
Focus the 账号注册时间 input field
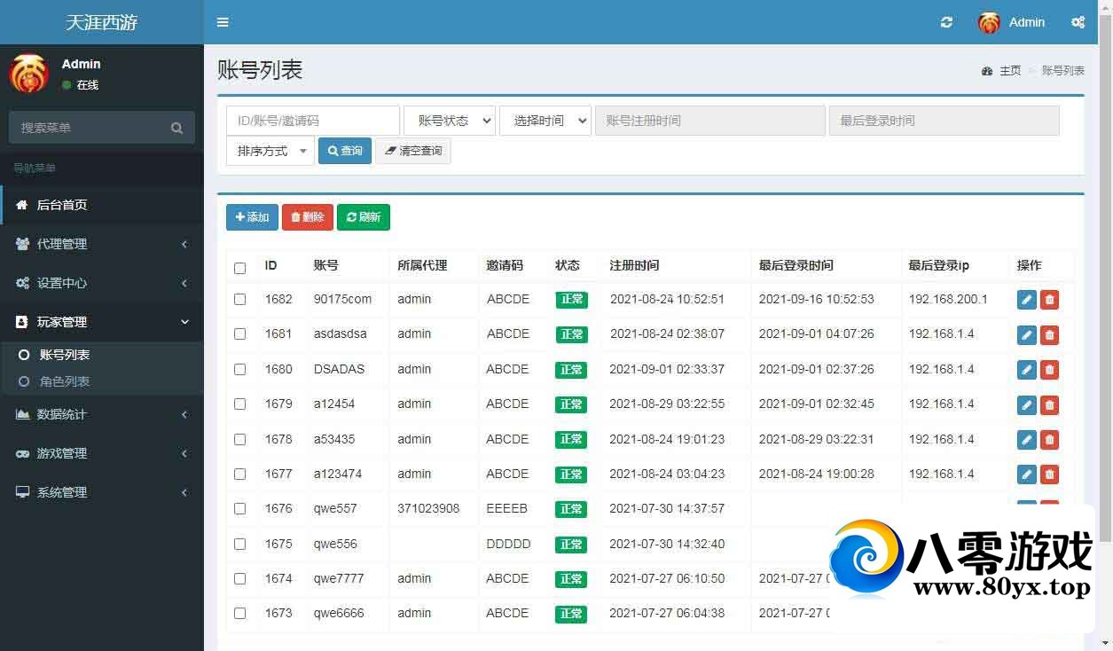(710, 121)
